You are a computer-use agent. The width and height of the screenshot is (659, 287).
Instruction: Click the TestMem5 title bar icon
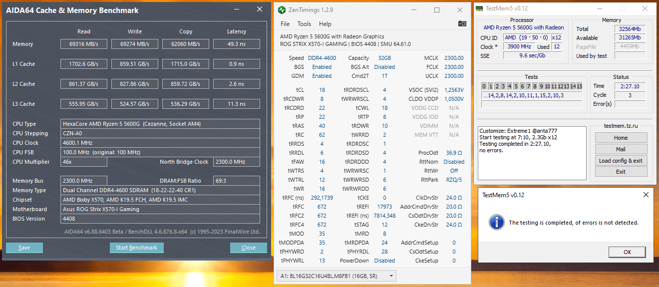click(479, 8)
